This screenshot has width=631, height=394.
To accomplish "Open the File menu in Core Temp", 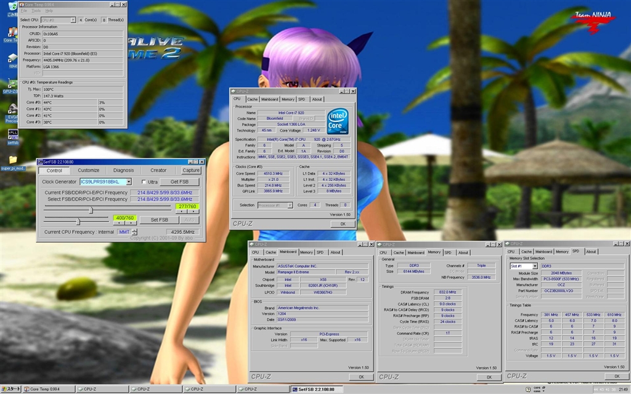I will click(24, 11).
